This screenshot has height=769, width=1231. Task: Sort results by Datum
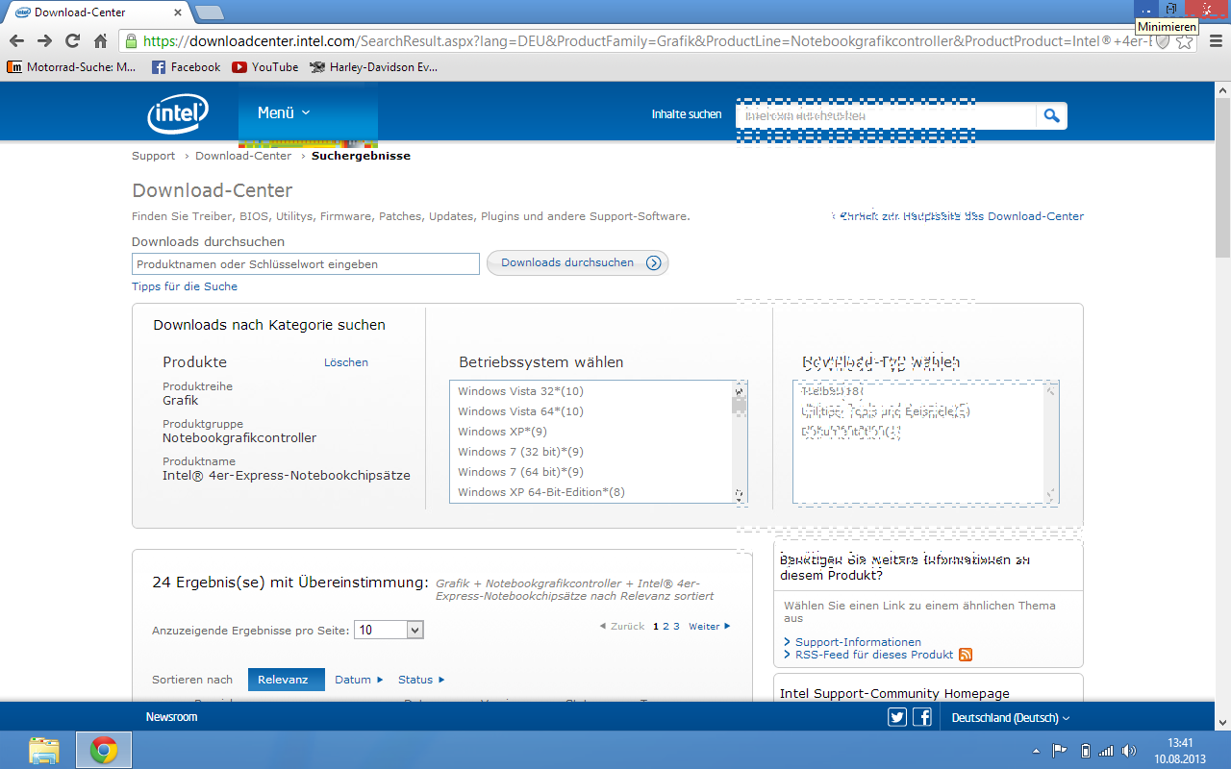pyautogui.click(x=359, y=680)
